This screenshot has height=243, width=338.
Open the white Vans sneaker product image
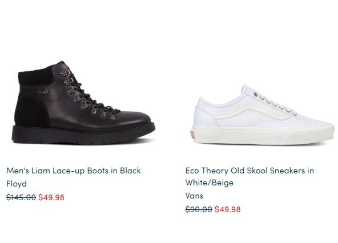[x=263, y=115]
